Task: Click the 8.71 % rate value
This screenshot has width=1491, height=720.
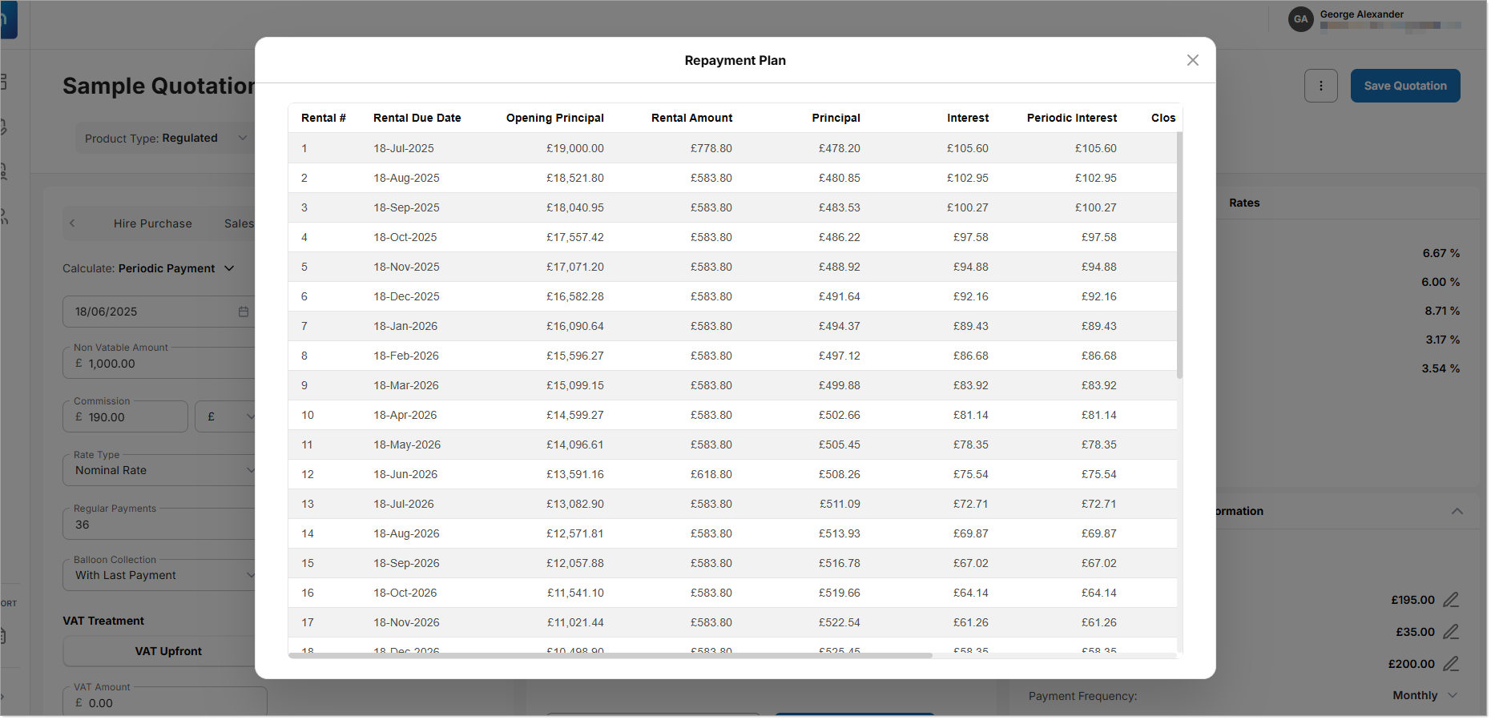Action: 1441,311
